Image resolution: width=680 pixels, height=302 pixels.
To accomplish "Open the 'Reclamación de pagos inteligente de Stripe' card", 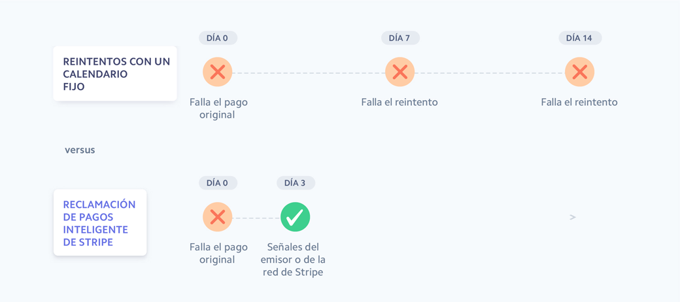I will [100, 223].
